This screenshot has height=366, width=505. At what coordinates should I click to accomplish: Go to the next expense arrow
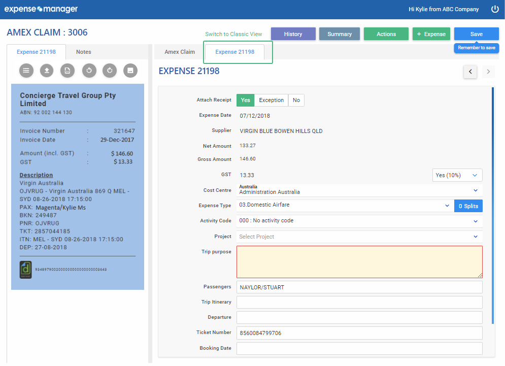pos(488,72)
